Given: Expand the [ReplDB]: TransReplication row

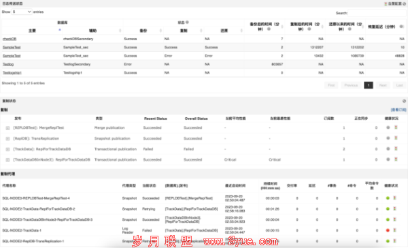Looking at the screenshot, I should tap(7, 139).
